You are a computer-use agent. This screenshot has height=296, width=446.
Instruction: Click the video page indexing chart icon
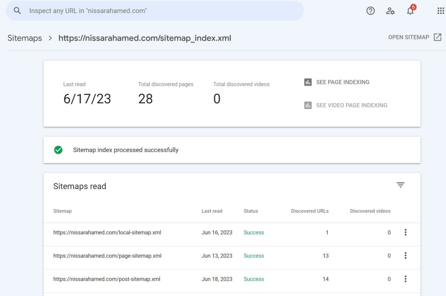307,105
